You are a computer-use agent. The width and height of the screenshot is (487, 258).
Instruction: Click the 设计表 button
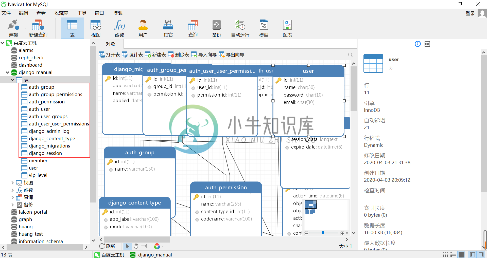(x=132, y=55)
